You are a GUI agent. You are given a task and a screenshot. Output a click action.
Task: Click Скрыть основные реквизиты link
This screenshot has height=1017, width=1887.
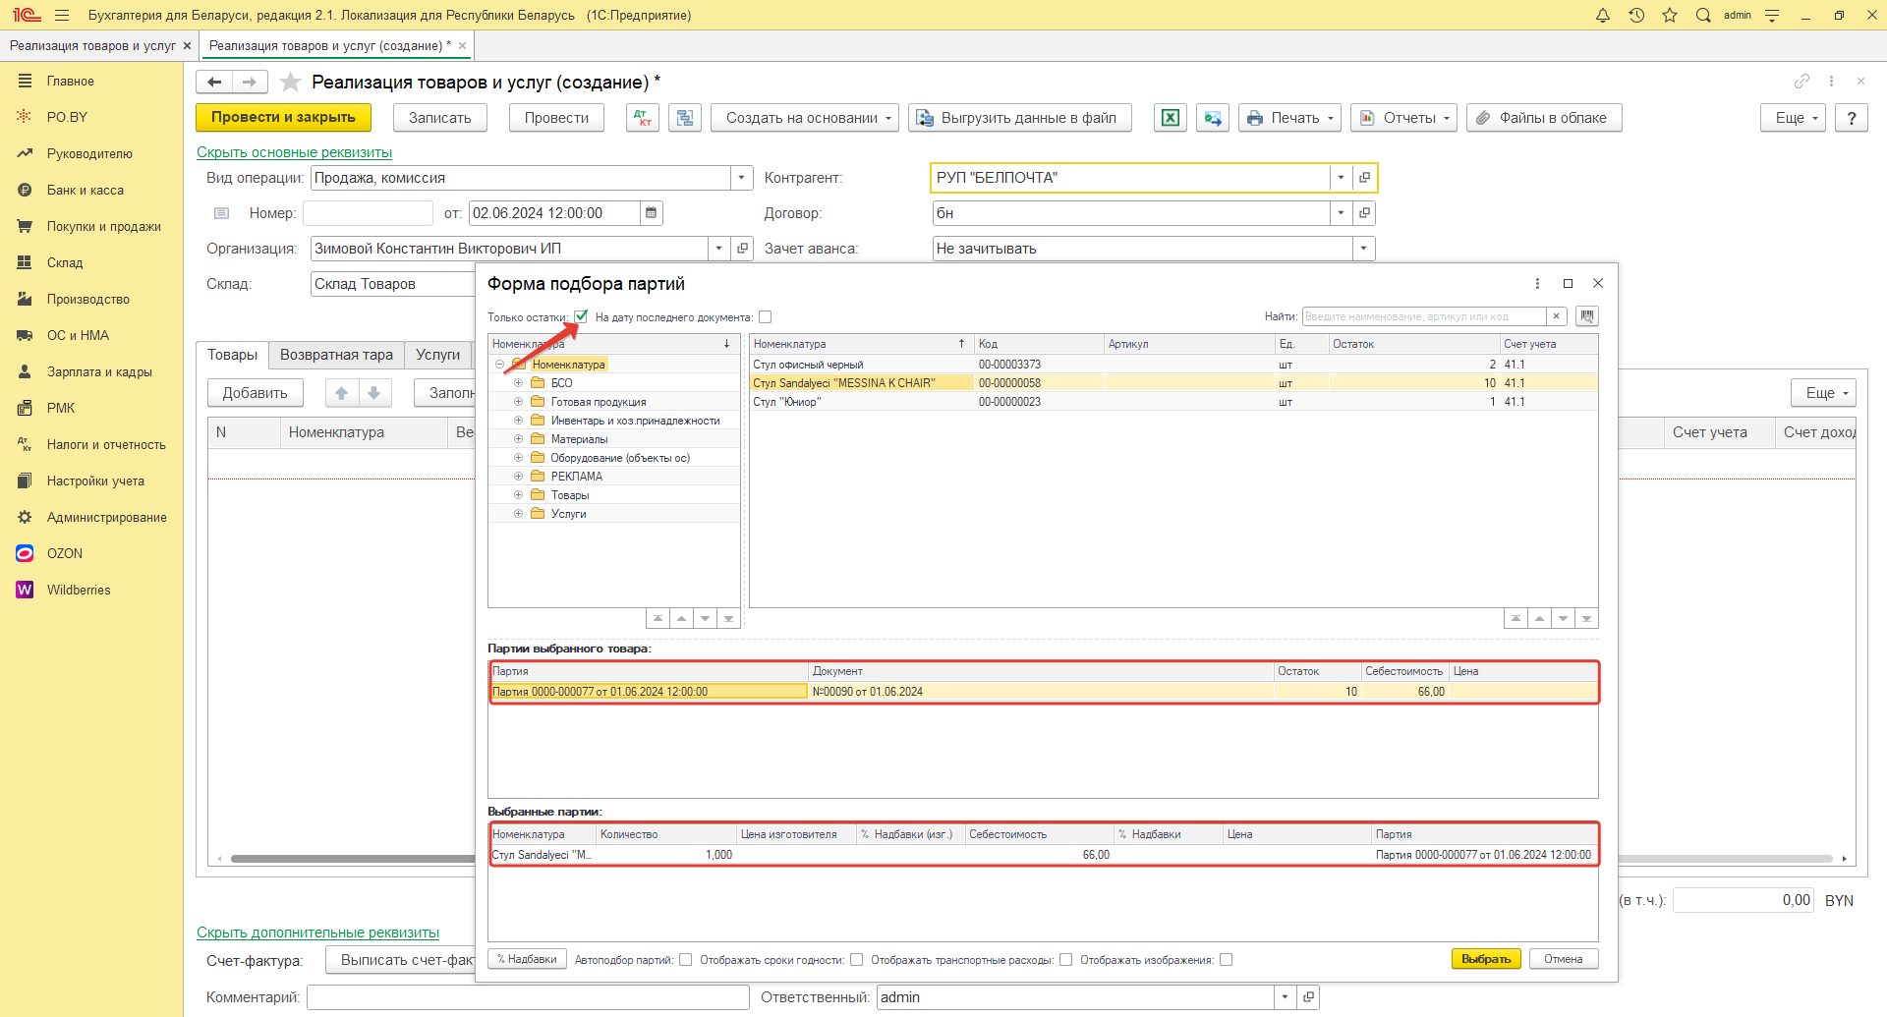pos(294,152)
